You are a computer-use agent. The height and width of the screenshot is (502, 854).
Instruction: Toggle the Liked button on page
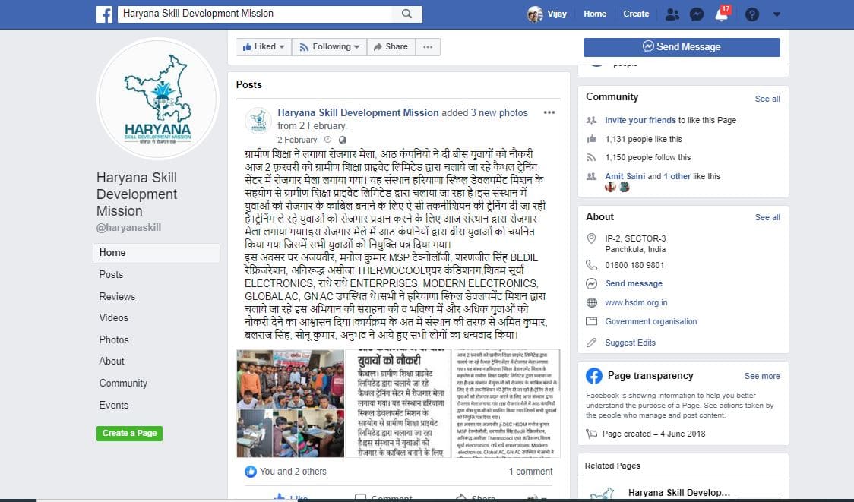point(264,47)
